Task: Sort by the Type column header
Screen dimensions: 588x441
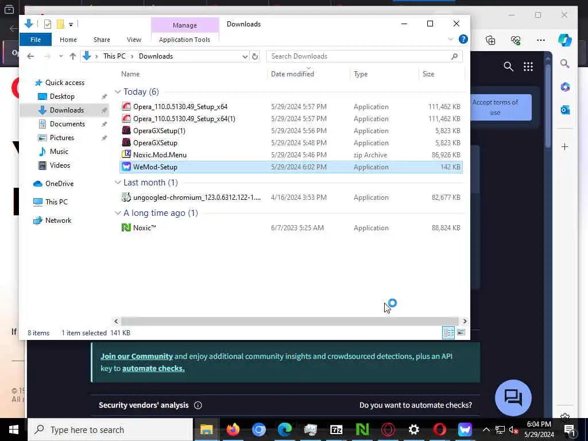Action: point(361,74)
